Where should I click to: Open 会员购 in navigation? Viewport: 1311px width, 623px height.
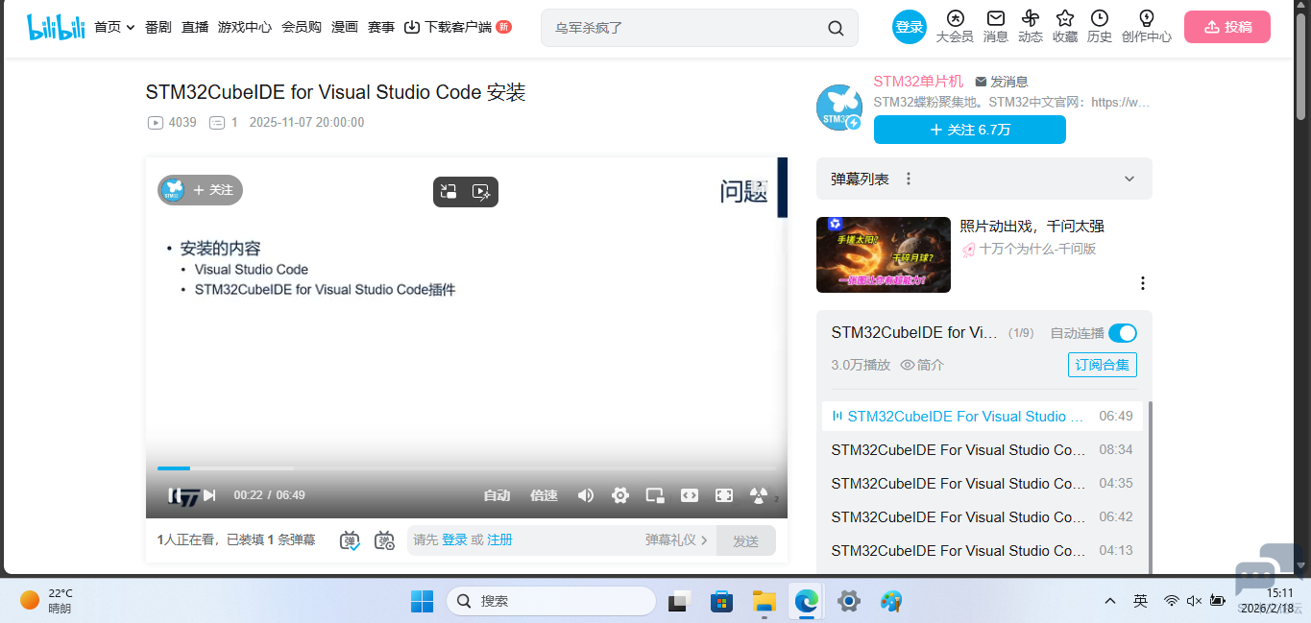302,27
